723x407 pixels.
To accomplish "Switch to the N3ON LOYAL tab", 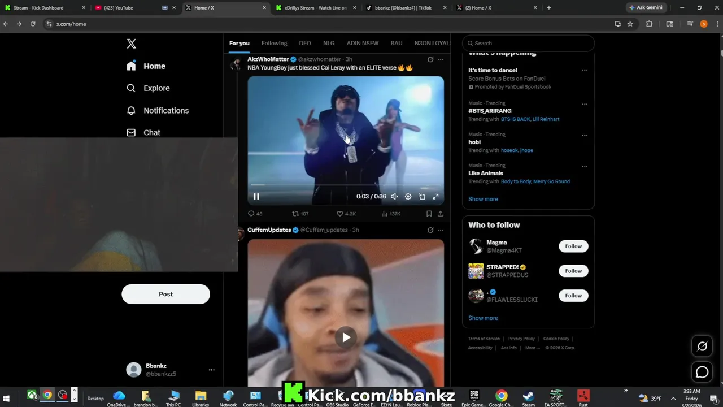I will (433, 43).
